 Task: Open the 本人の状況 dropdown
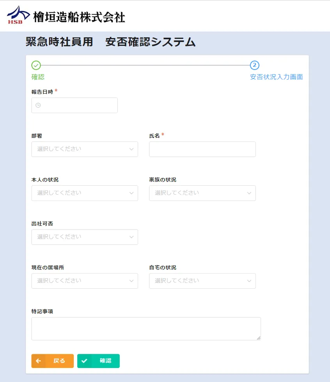(x=84, y=193)
